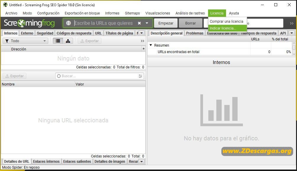This screenshot has height=171, width=297.
Task: Click the Nombre column header
Action: pyautogui.click(x=38, y=84)
